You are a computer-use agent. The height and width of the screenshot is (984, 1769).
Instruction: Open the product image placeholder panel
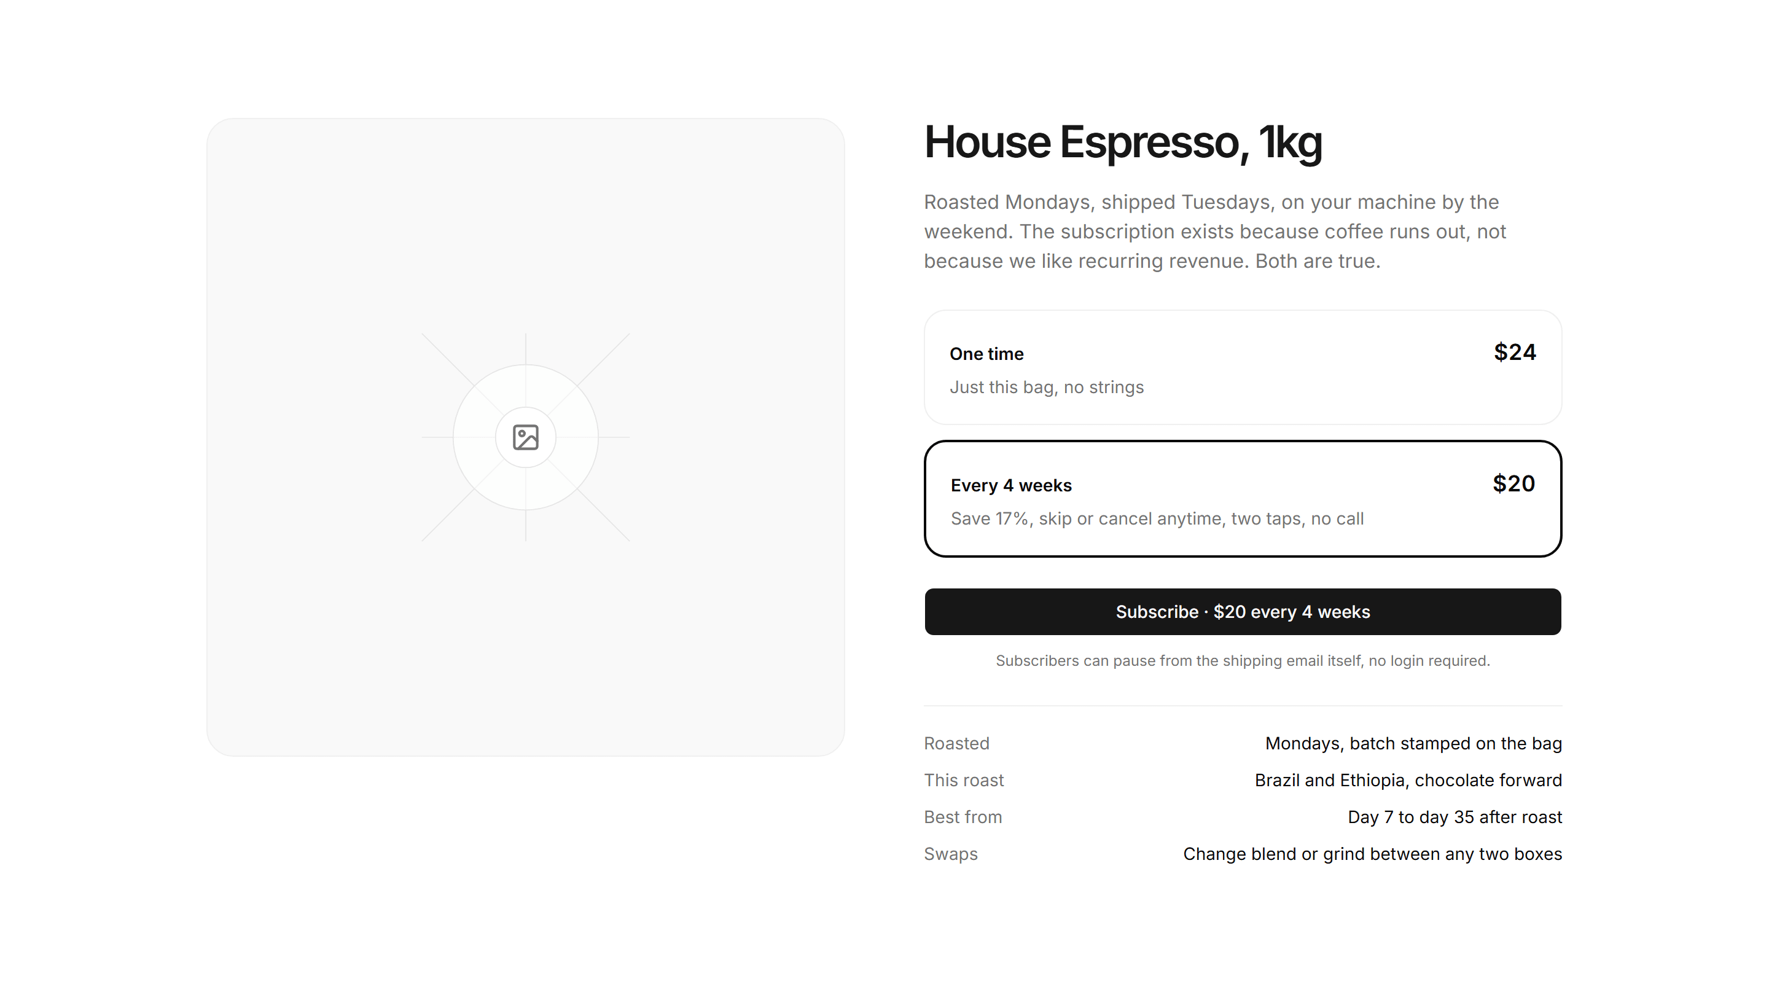(525, 437)
